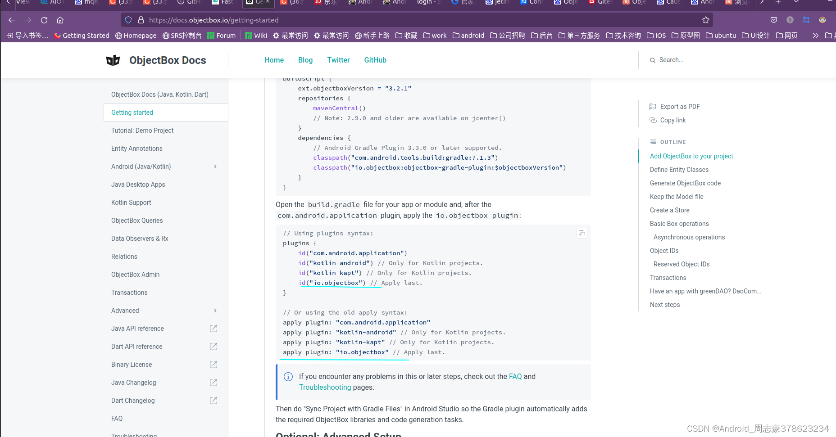Click the Pocket save icon in toolbar

(x=774, y=20)
